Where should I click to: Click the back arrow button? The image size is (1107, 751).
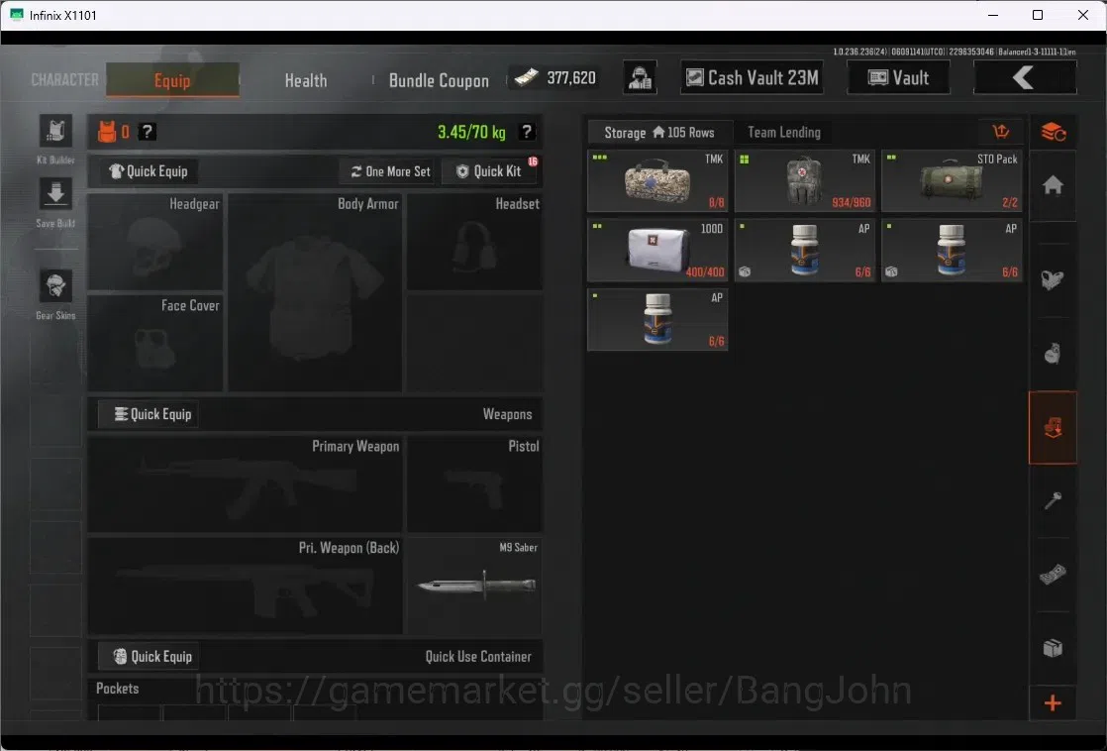coord(1025,77)
